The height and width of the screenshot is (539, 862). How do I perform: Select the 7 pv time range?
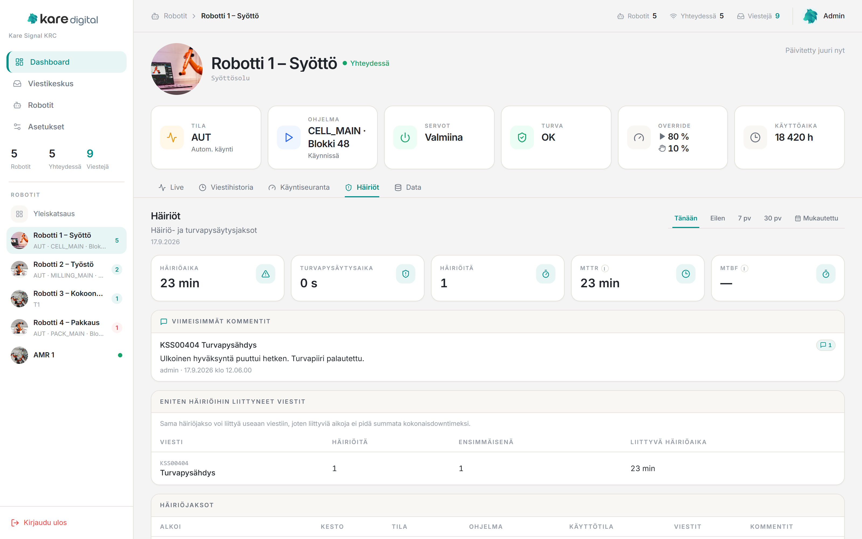744,218
